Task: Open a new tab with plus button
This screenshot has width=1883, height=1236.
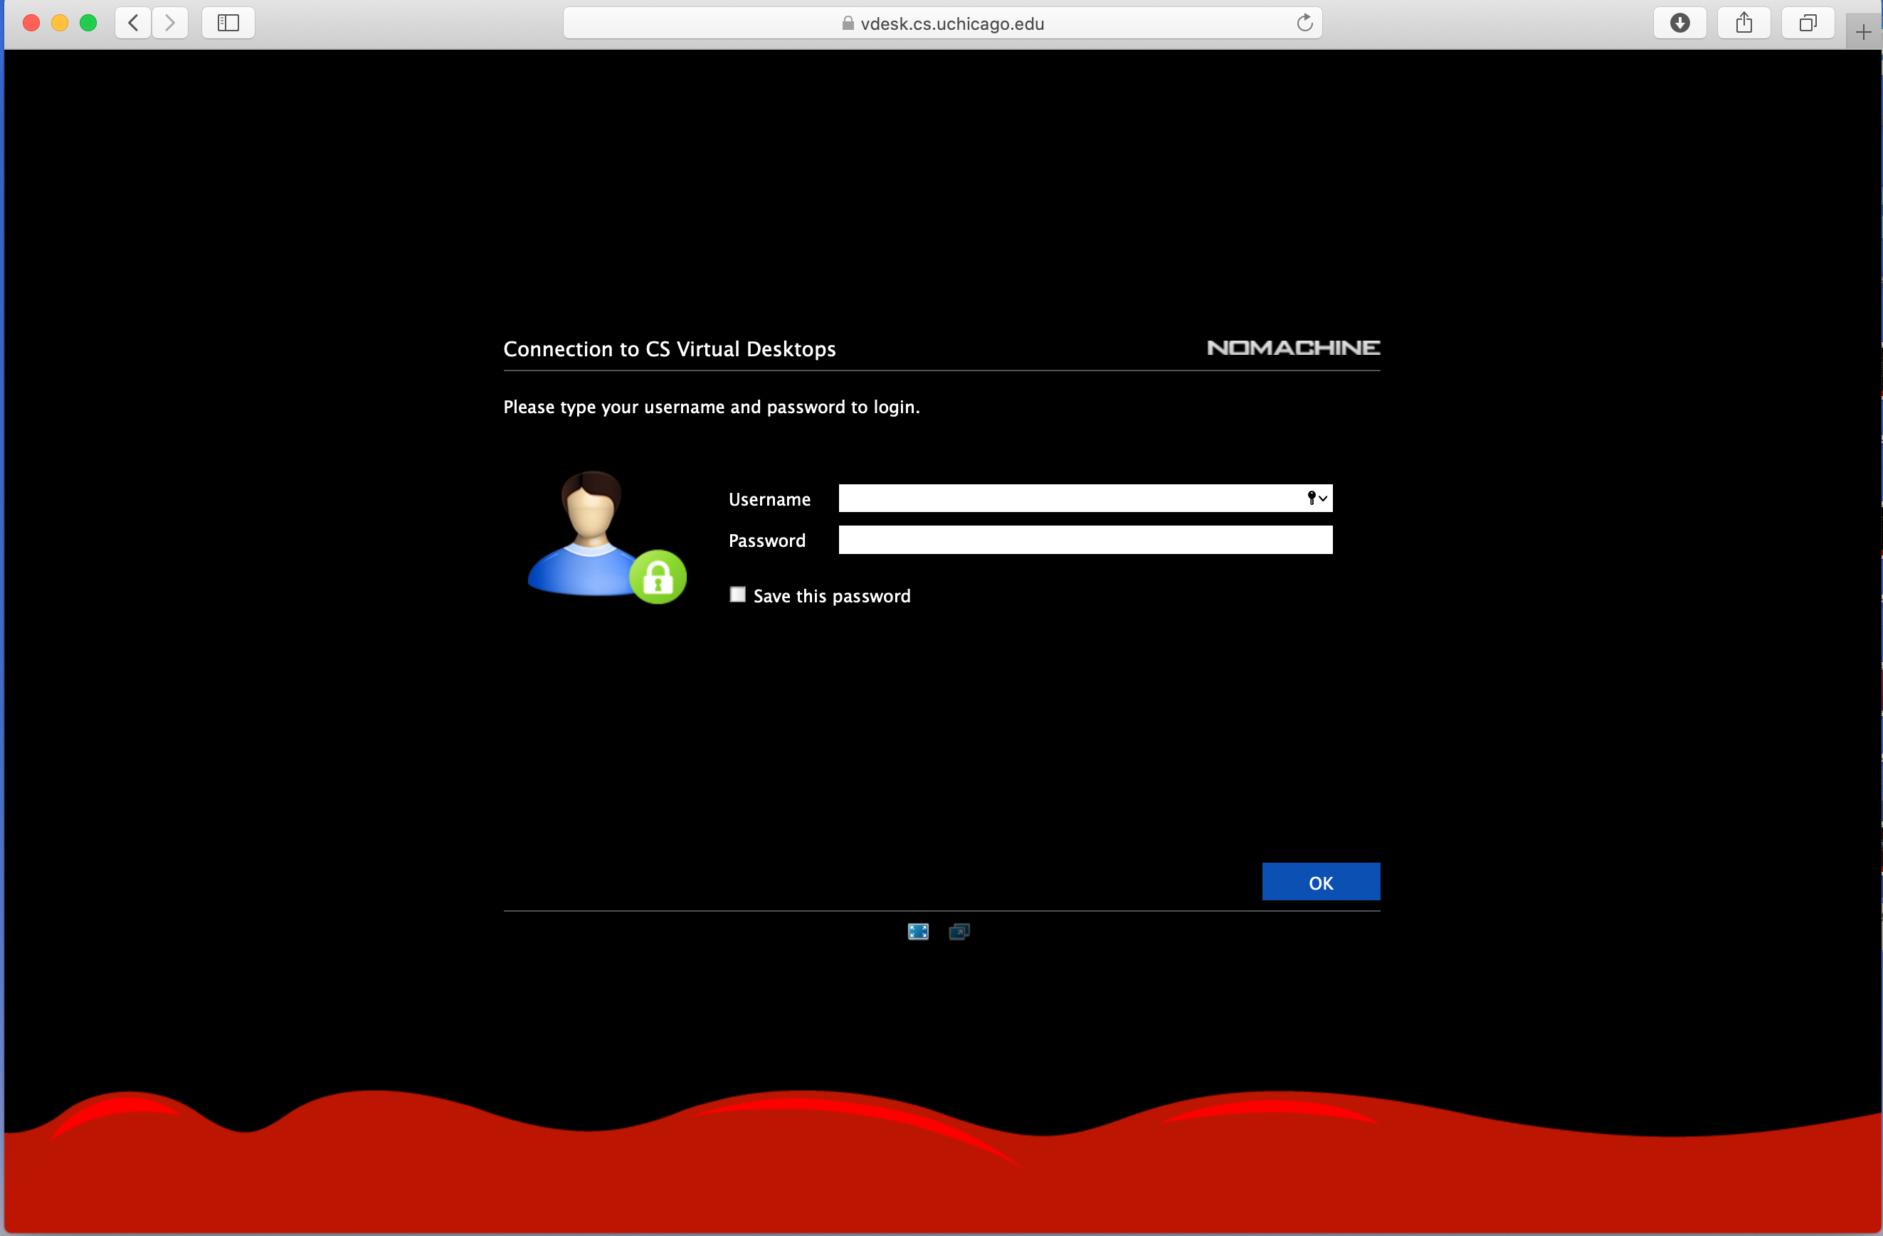Action: pos(1863,33)
